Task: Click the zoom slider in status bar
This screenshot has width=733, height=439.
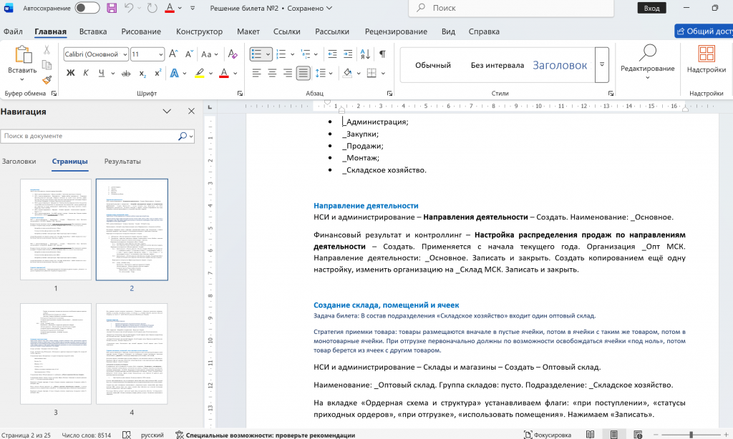Action: click(691, 434)
